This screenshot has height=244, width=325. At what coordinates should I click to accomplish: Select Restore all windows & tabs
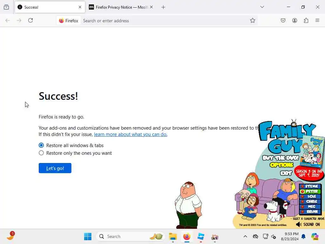[x=41, y=145]
